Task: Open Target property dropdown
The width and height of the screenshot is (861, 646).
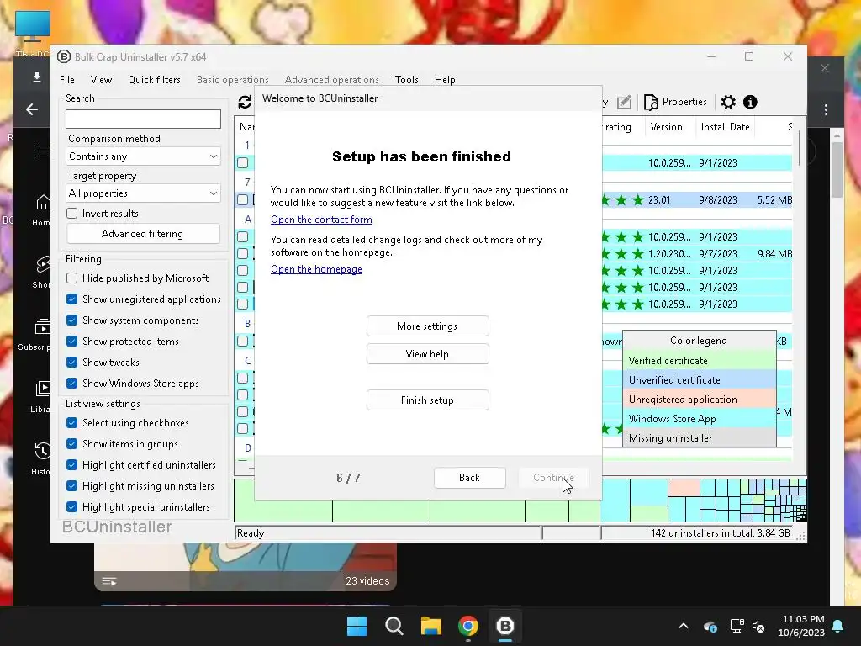Action: coord(143,193)
